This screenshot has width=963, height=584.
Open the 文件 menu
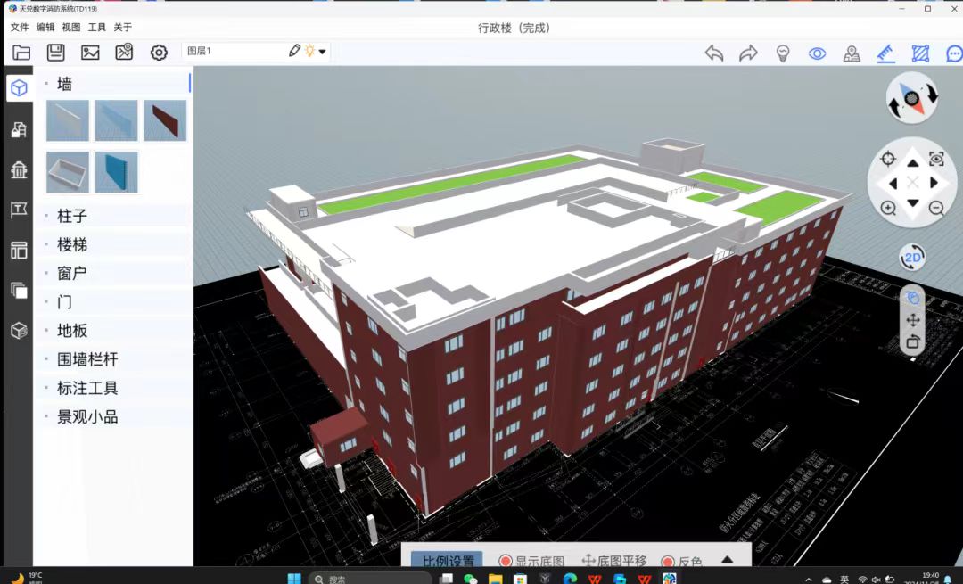(x=20, y=28)
